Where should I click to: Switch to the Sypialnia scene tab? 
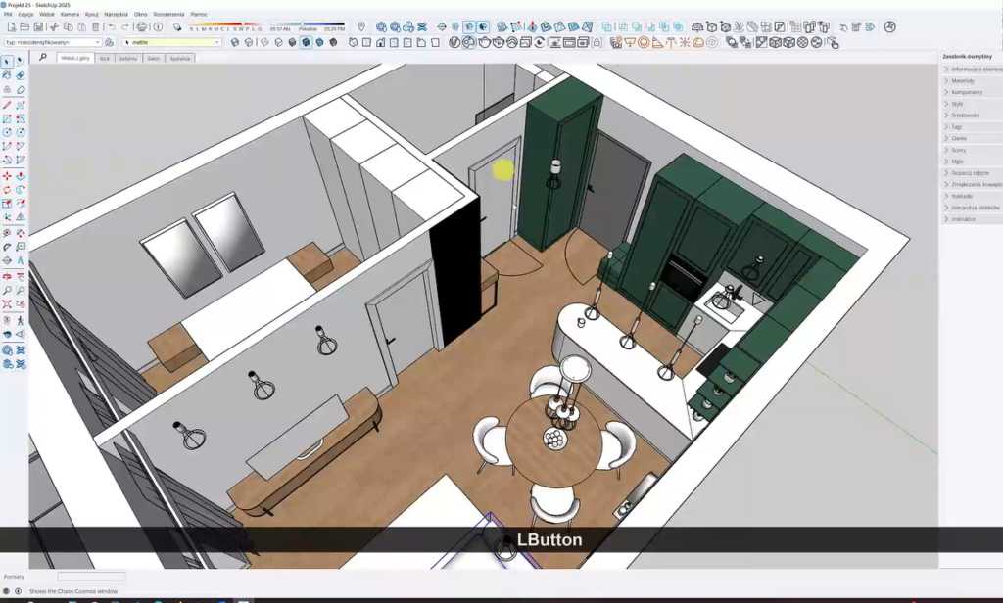[180, 59]
